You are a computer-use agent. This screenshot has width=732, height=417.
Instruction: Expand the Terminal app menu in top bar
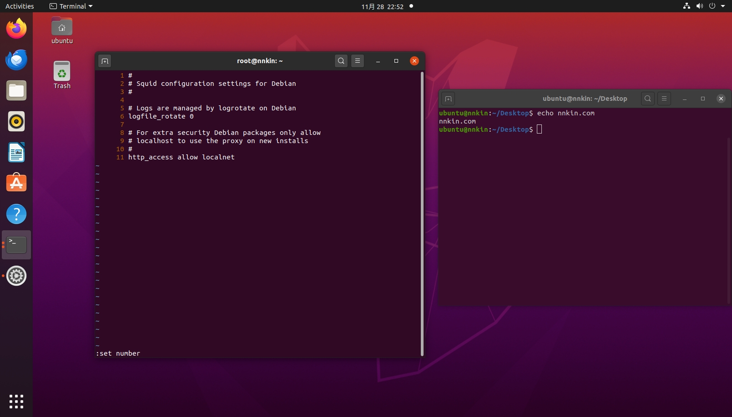pyautogui.click(x=71, y=6)
